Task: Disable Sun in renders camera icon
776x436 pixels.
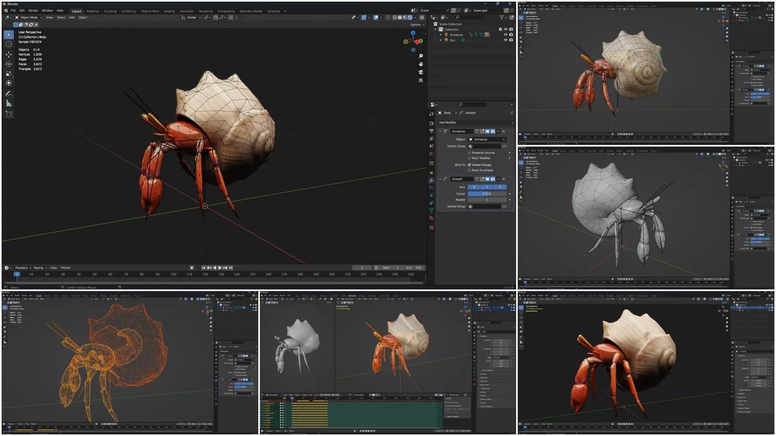Action: (511, 40)
